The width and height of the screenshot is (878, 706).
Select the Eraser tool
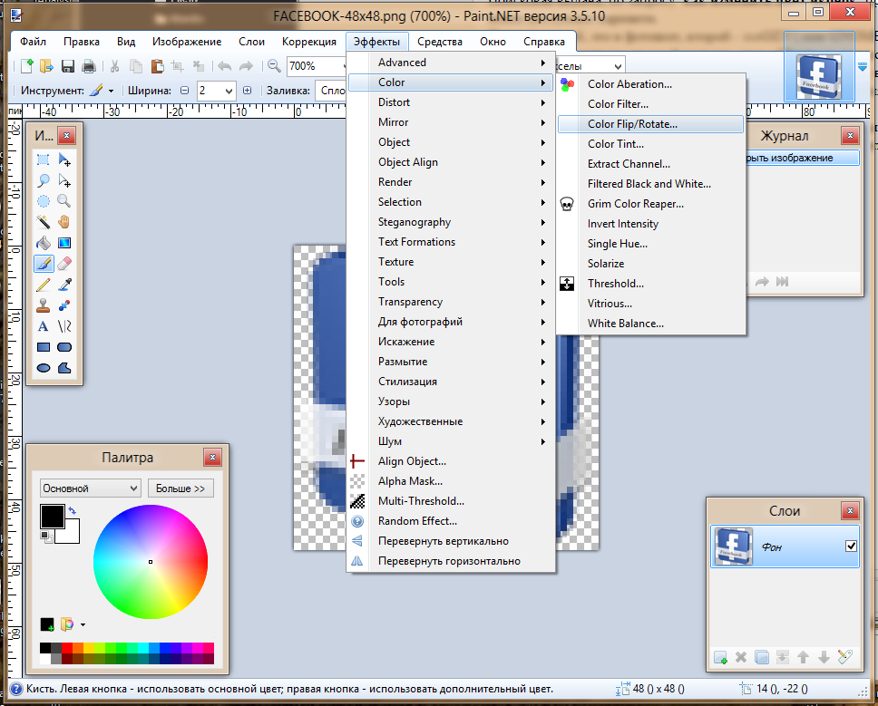click(64, 264)
